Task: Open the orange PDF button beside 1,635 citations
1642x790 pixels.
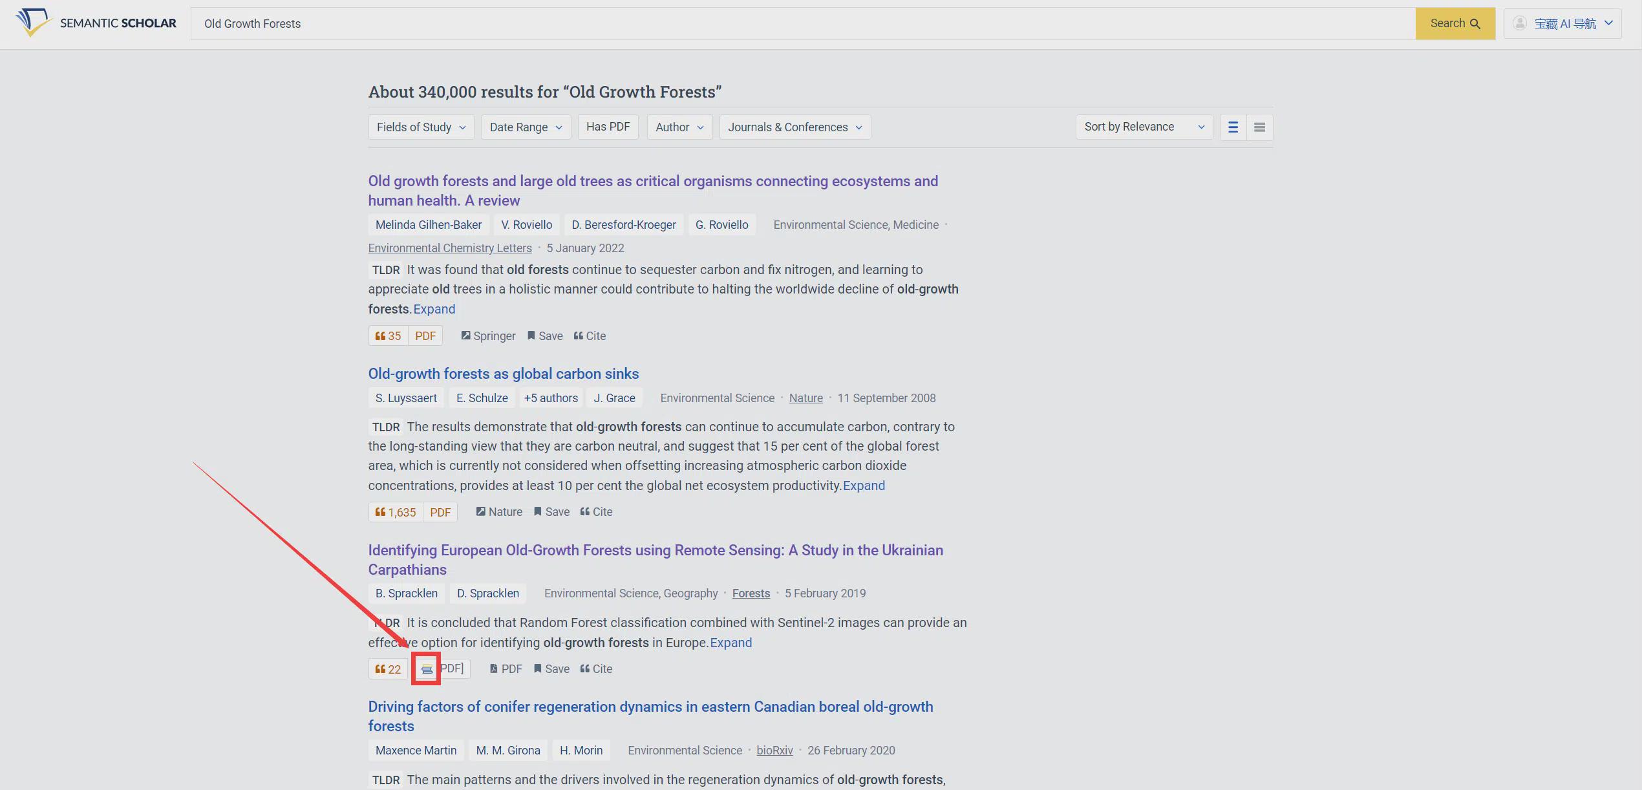Action: tap(440, 512)
